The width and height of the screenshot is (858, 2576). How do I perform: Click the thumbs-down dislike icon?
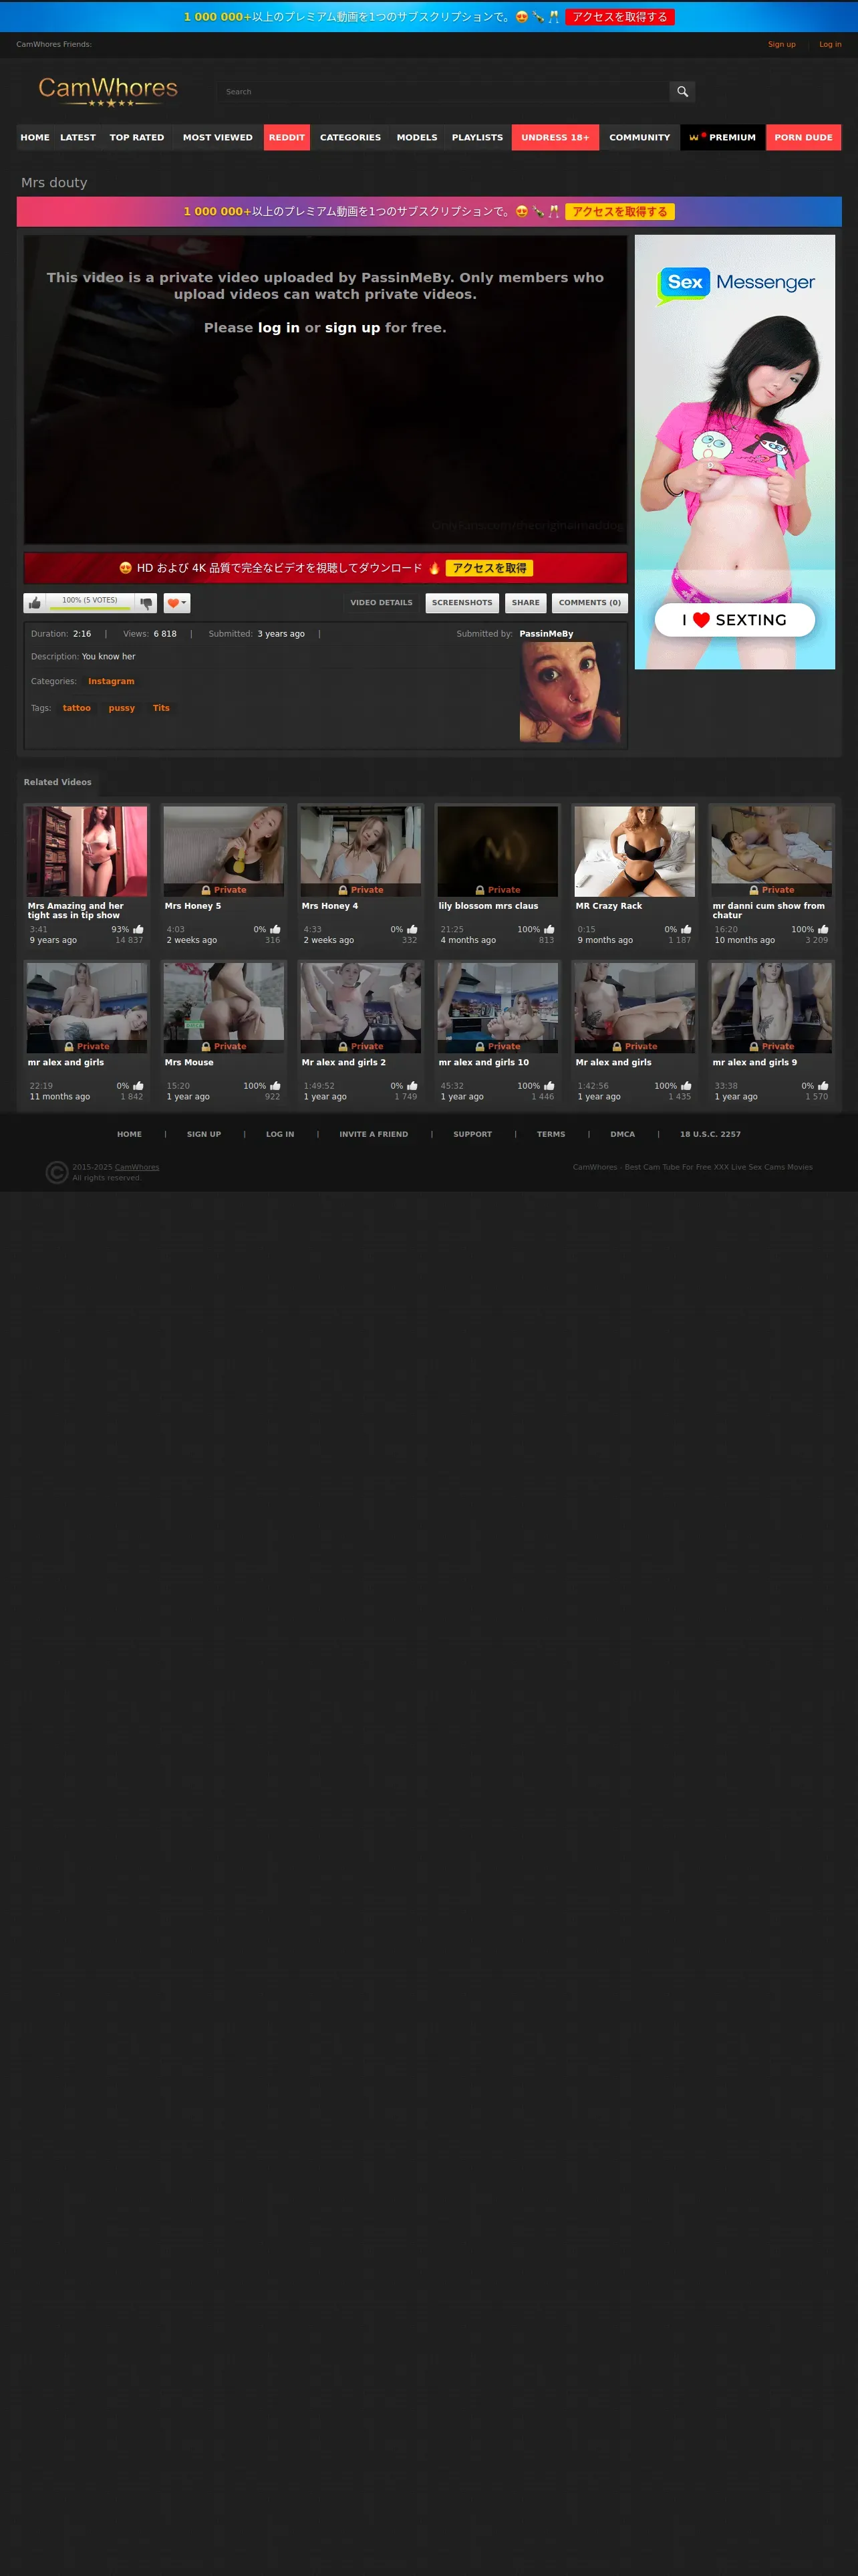(146, 603)
